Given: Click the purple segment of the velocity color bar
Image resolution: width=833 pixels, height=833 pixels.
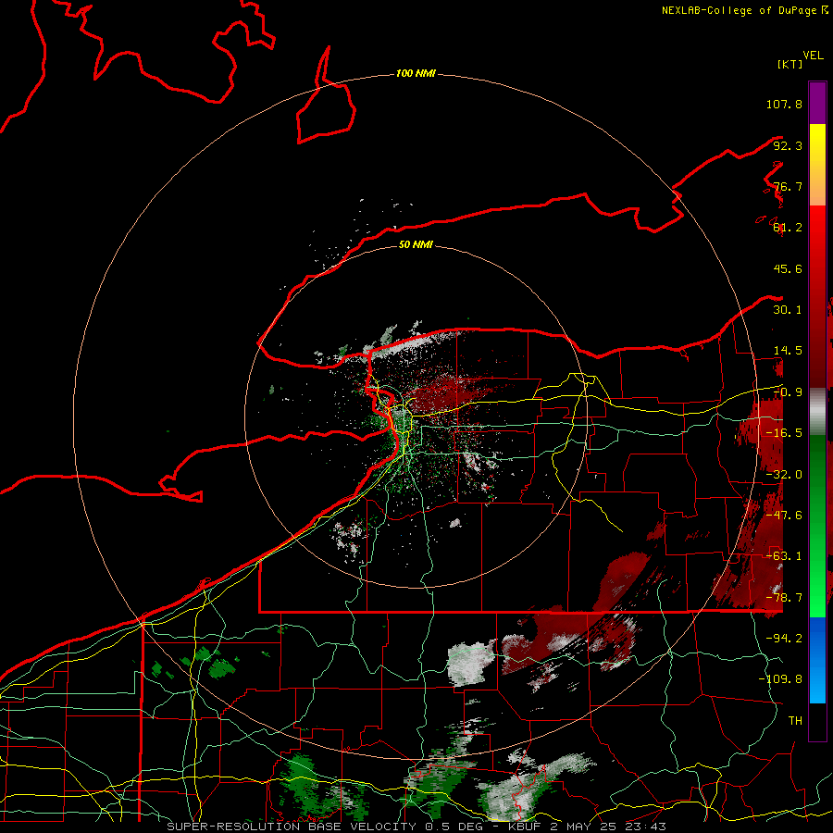Looking at the screenshot, I should [x=817, y=103].
